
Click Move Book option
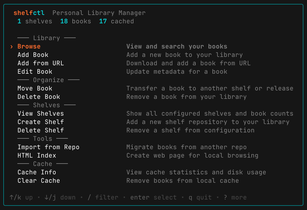coord(35,88)
